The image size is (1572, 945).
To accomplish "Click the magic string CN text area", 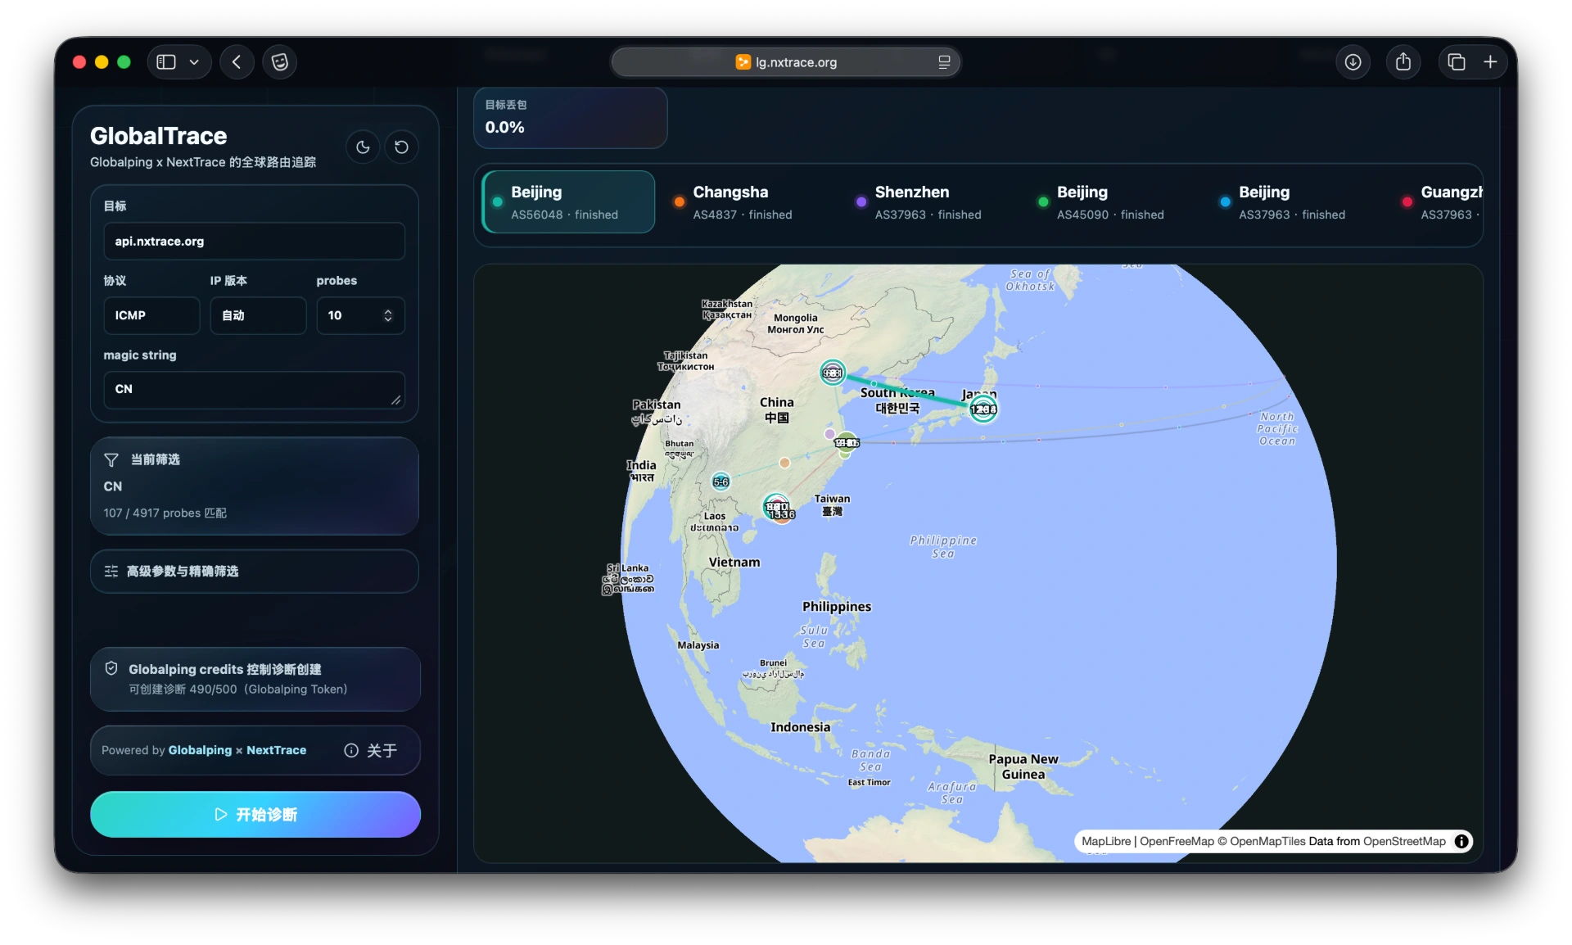I will click(254, 390).
